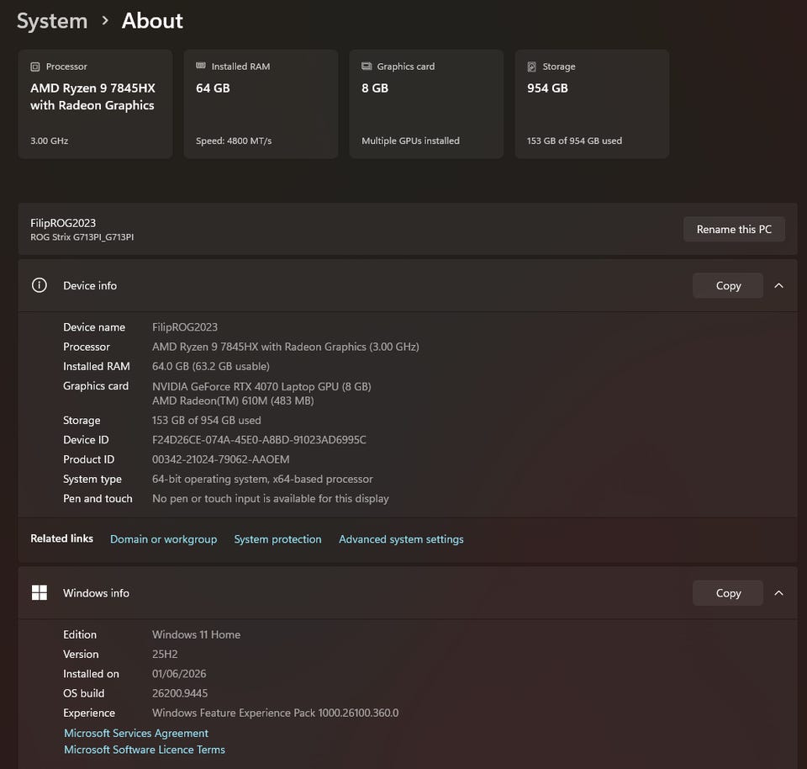Click the About breadcrumb title

152,21
